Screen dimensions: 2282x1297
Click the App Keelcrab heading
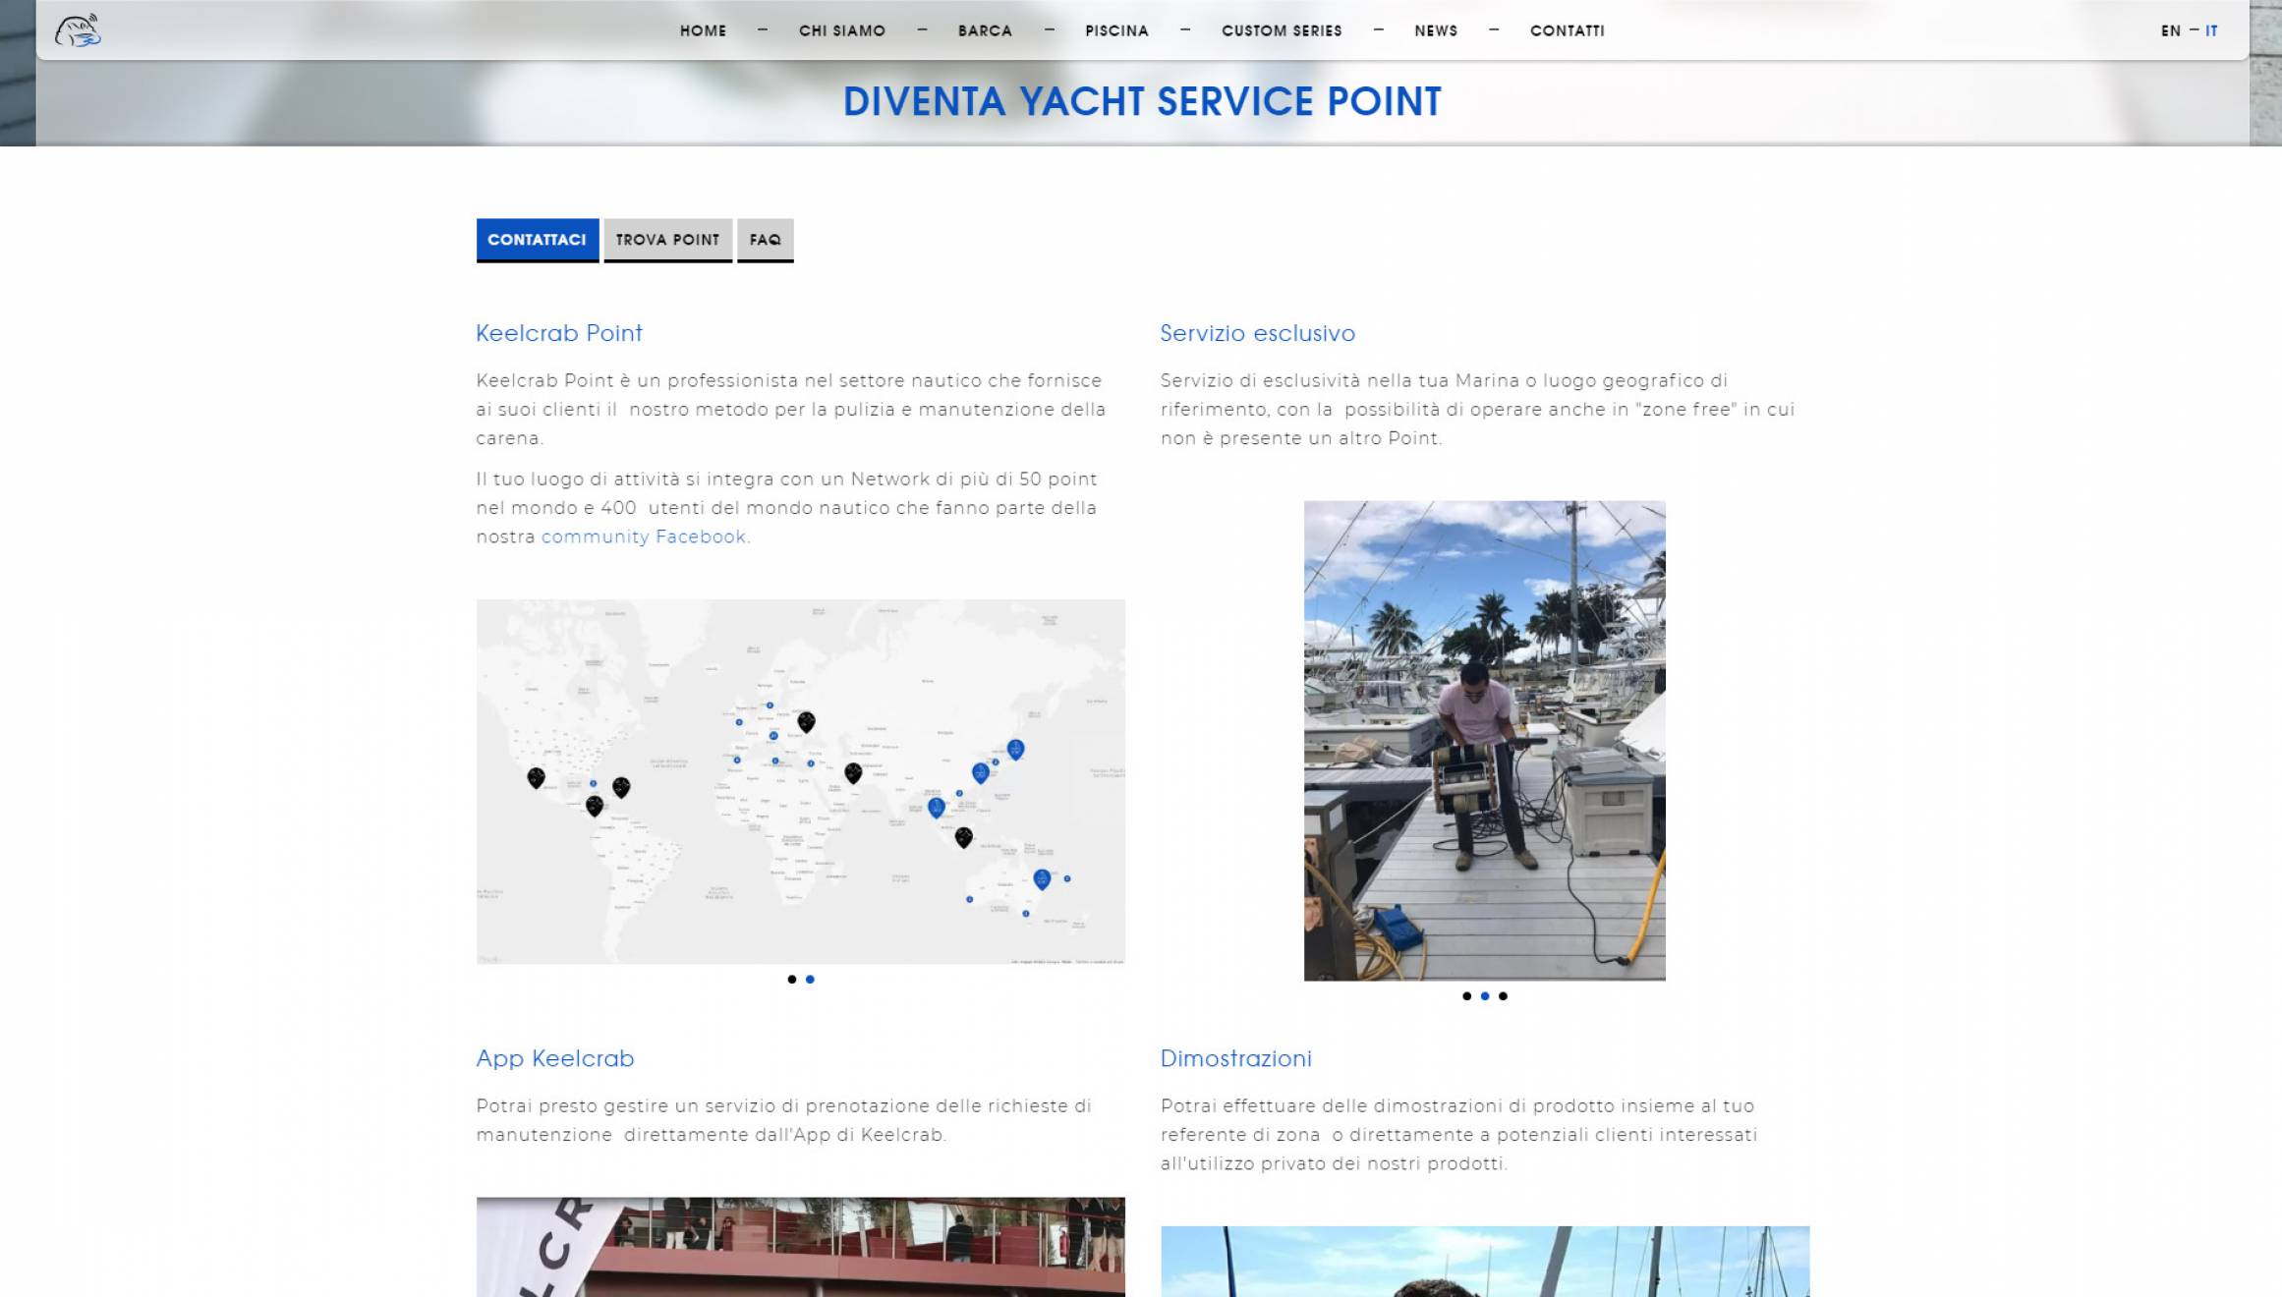point(555,1058)
